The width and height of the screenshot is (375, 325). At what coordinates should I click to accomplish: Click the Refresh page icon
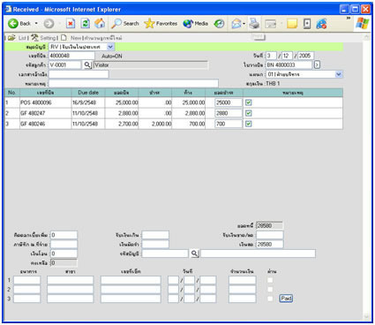pyautogui.click(x=86, y=23)
